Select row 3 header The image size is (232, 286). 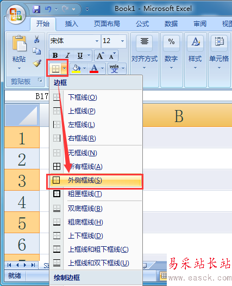pos(22,180)
